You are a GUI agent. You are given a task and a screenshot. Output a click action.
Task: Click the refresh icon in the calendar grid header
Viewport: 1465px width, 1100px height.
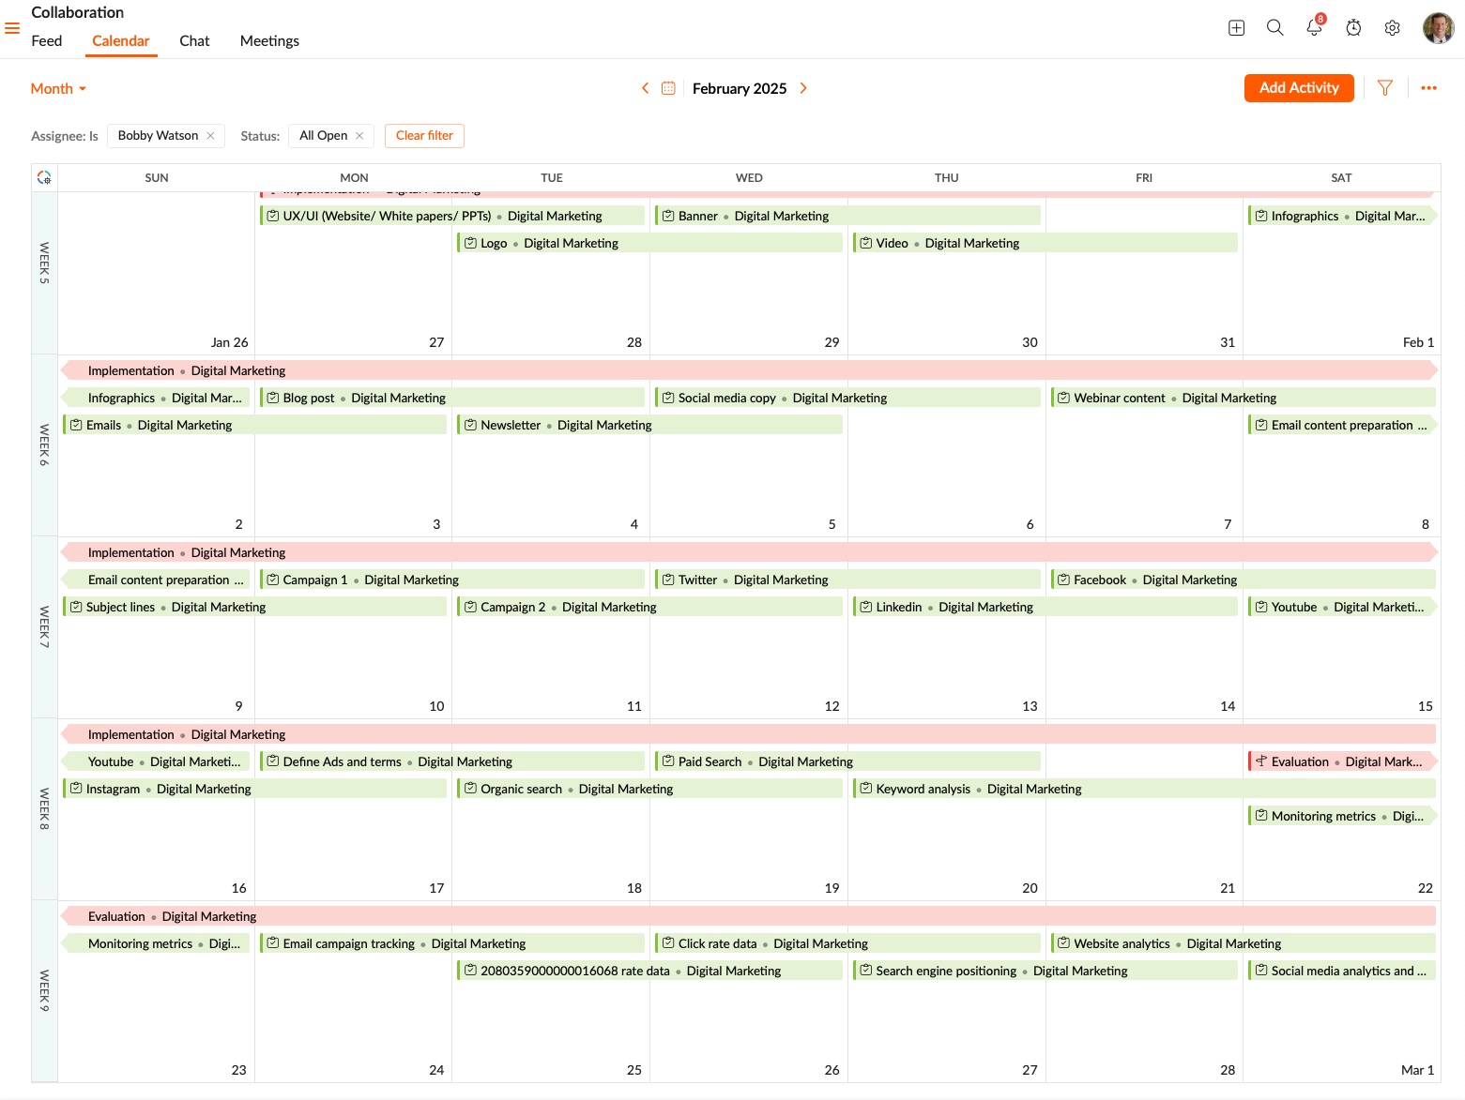pos(44,176)
